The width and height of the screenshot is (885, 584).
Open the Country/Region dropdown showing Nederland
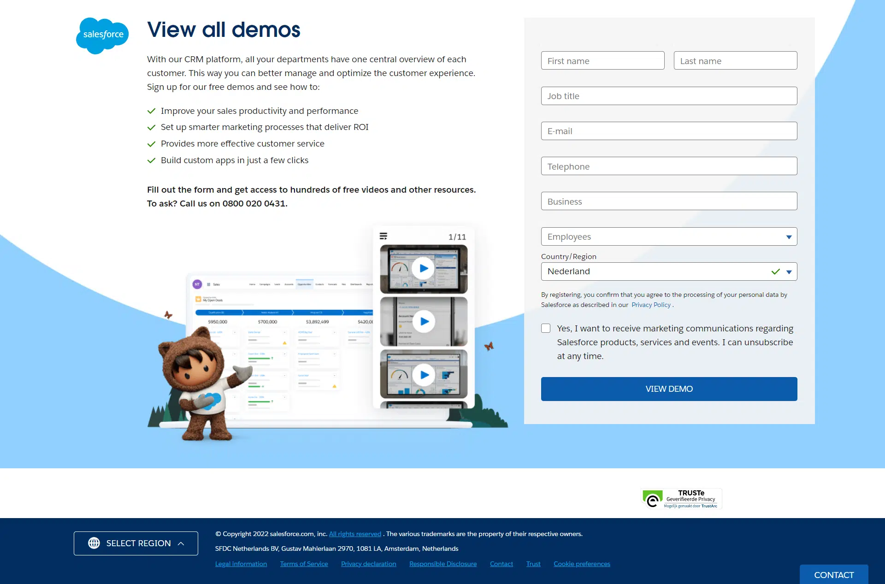(669, 271)
